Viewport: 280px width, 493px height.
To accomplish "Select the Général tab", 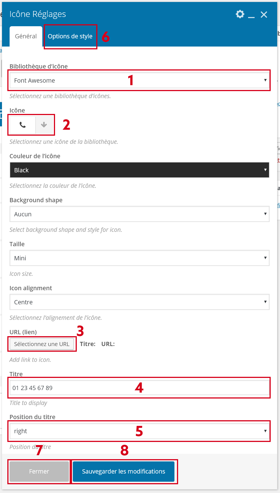I will tap(26, 36).
